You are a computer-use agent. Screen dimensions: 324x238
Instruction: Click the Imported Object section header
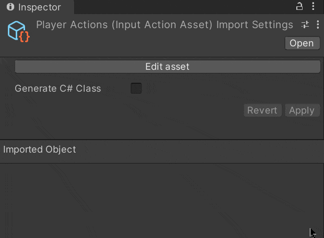(40, 149)
